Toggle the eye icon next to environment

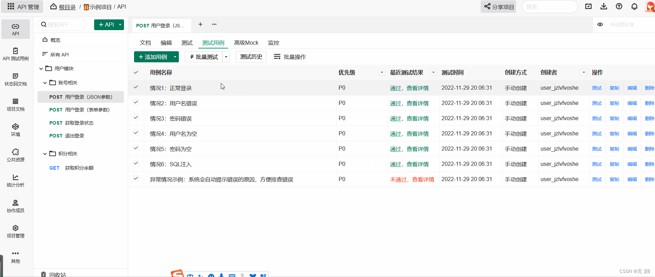click(x=600, y=25)
